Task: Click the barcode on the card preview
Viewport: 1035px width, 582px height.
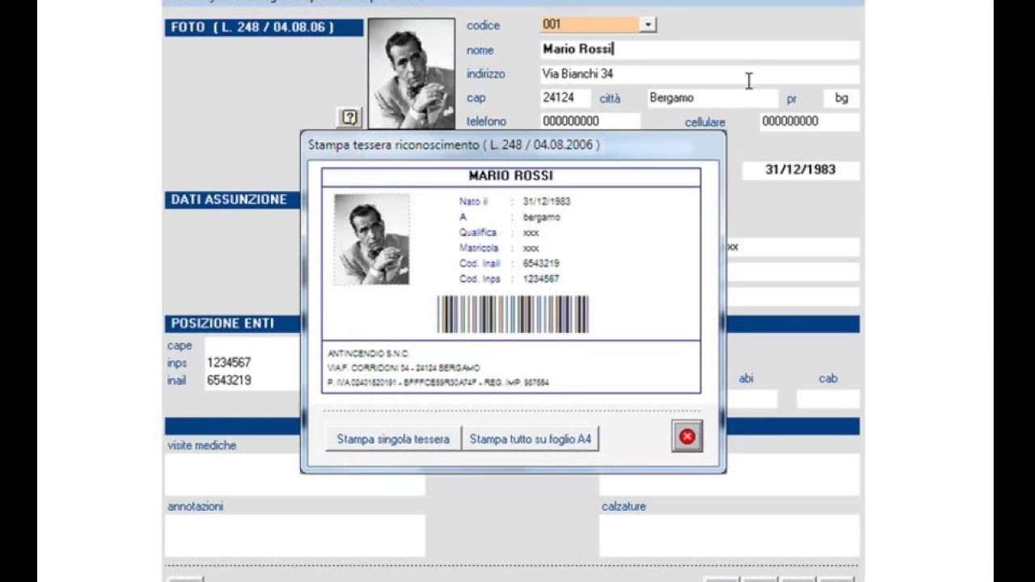Action: pyautogui.click(x=513, y=314)
